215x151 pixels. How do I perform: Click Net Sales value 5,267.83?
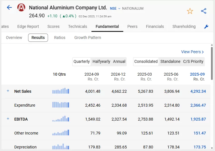click(x=145, y=91)
